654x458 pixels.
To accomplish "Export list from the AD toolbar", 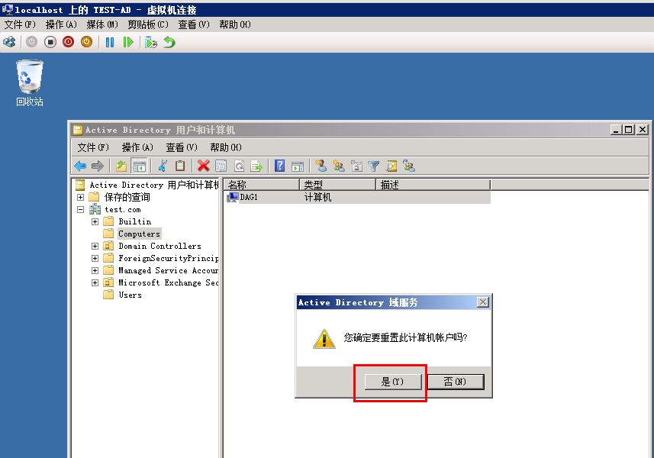I will tap(256, 166).
